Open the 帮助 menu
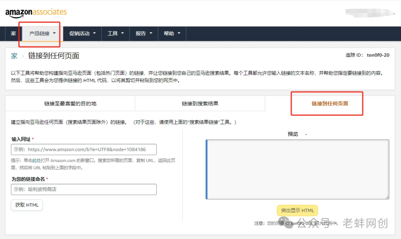Image resolution: width=401 pixels, height=239 pixels. point(172,33)
